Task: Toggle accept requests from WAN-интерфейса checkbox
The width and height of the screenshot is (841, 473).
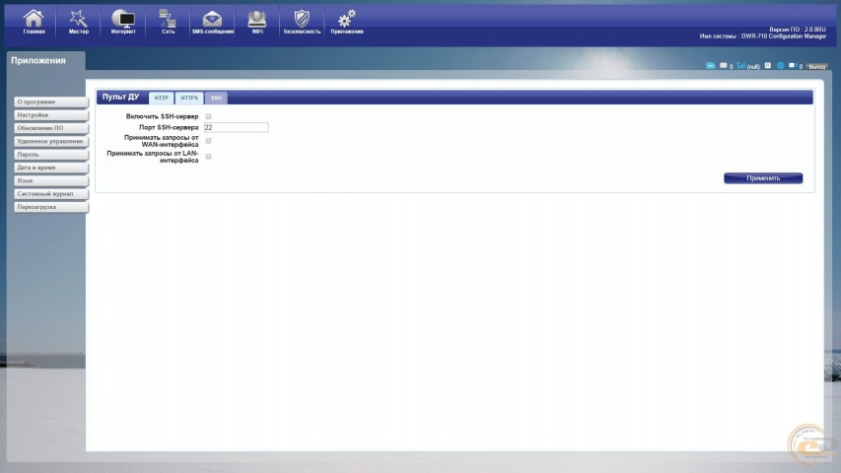Action: tap(209, 141)
